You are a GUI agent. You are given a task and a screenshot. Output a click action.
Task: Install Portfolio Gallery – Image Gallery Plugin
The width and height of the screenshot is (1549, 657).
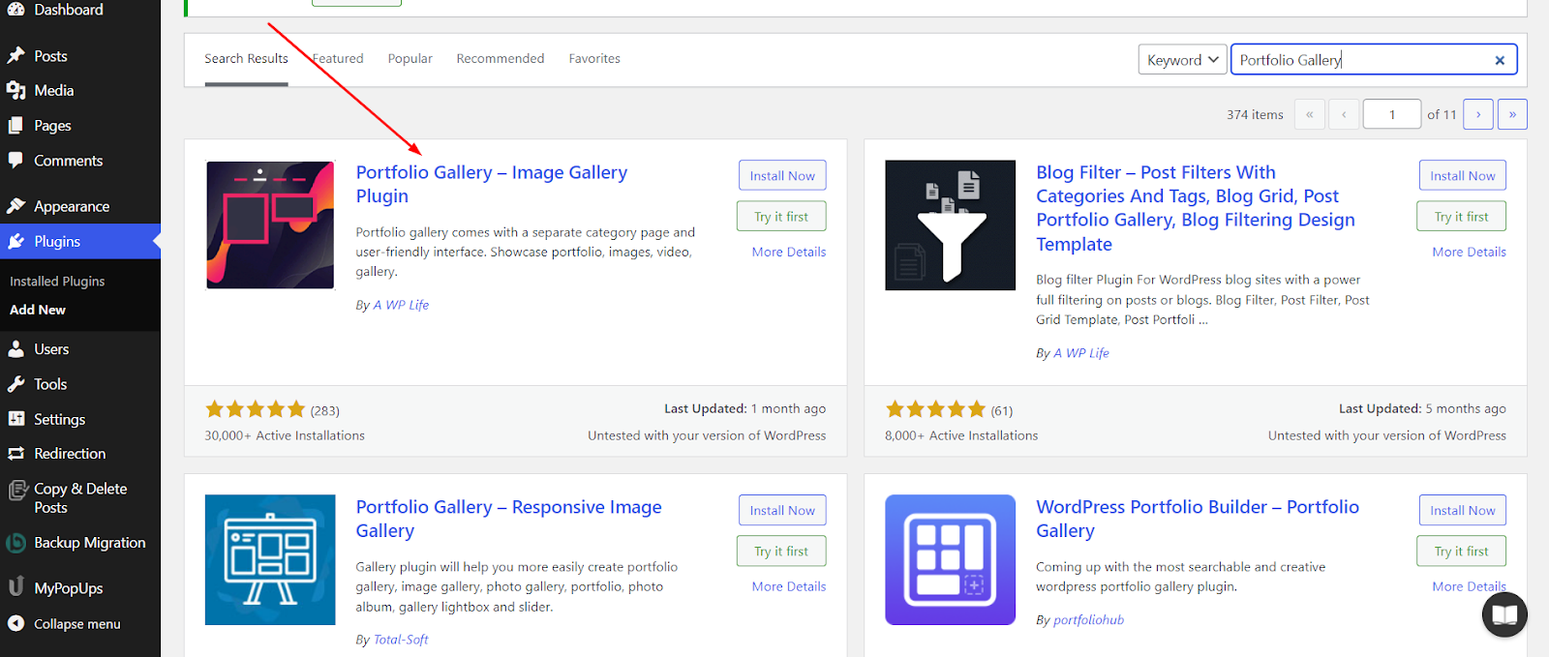point(782,176)
